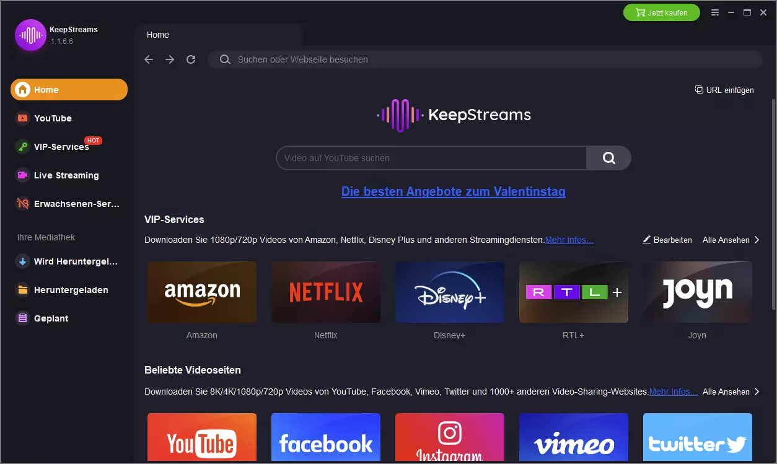Click the VIP-Services key icon

(x=23, y=147)
